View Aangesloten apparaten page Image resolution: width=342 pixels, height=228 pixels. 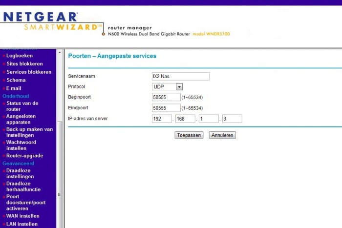21,119
